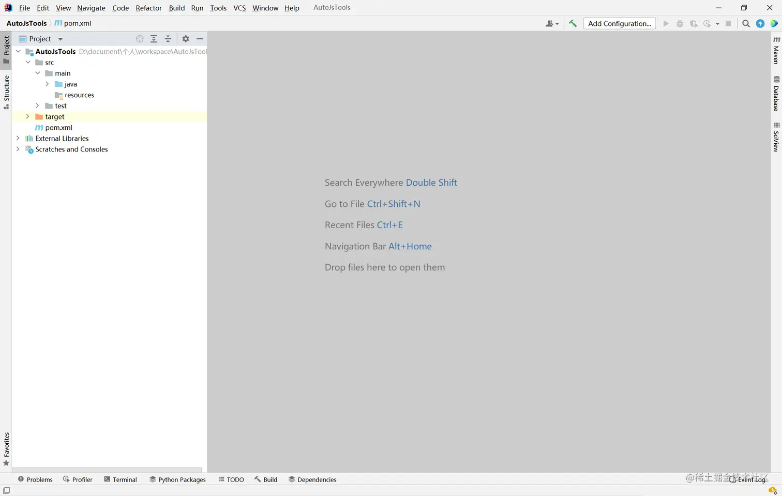Image resolution: width=782 pixels, height=496 pixels.
Task: Toggle the SciView tool window tab
Action: tap(776, 137)
